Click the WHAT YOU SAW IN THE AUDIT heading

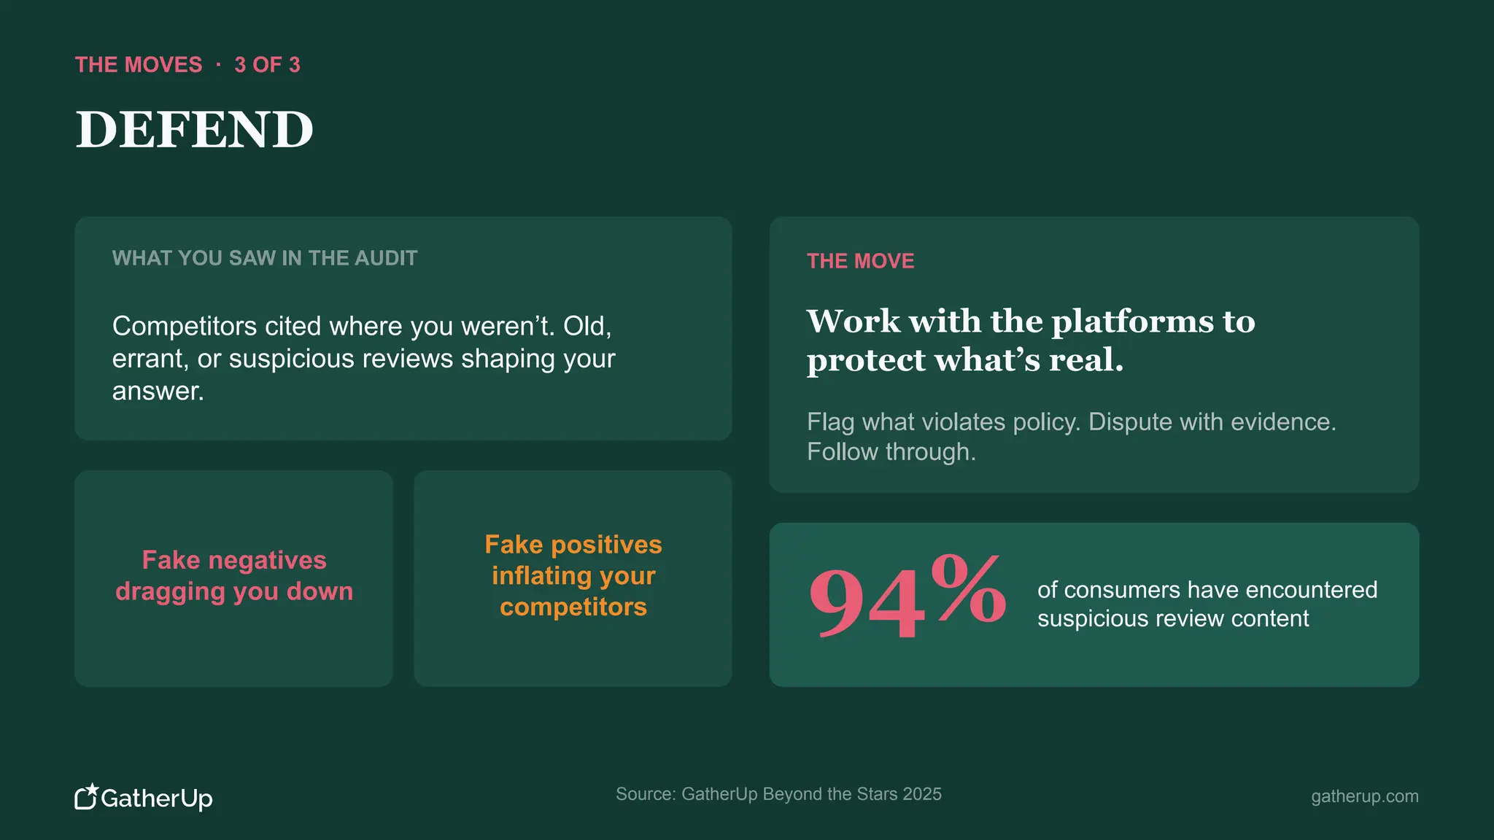(265, 258)
